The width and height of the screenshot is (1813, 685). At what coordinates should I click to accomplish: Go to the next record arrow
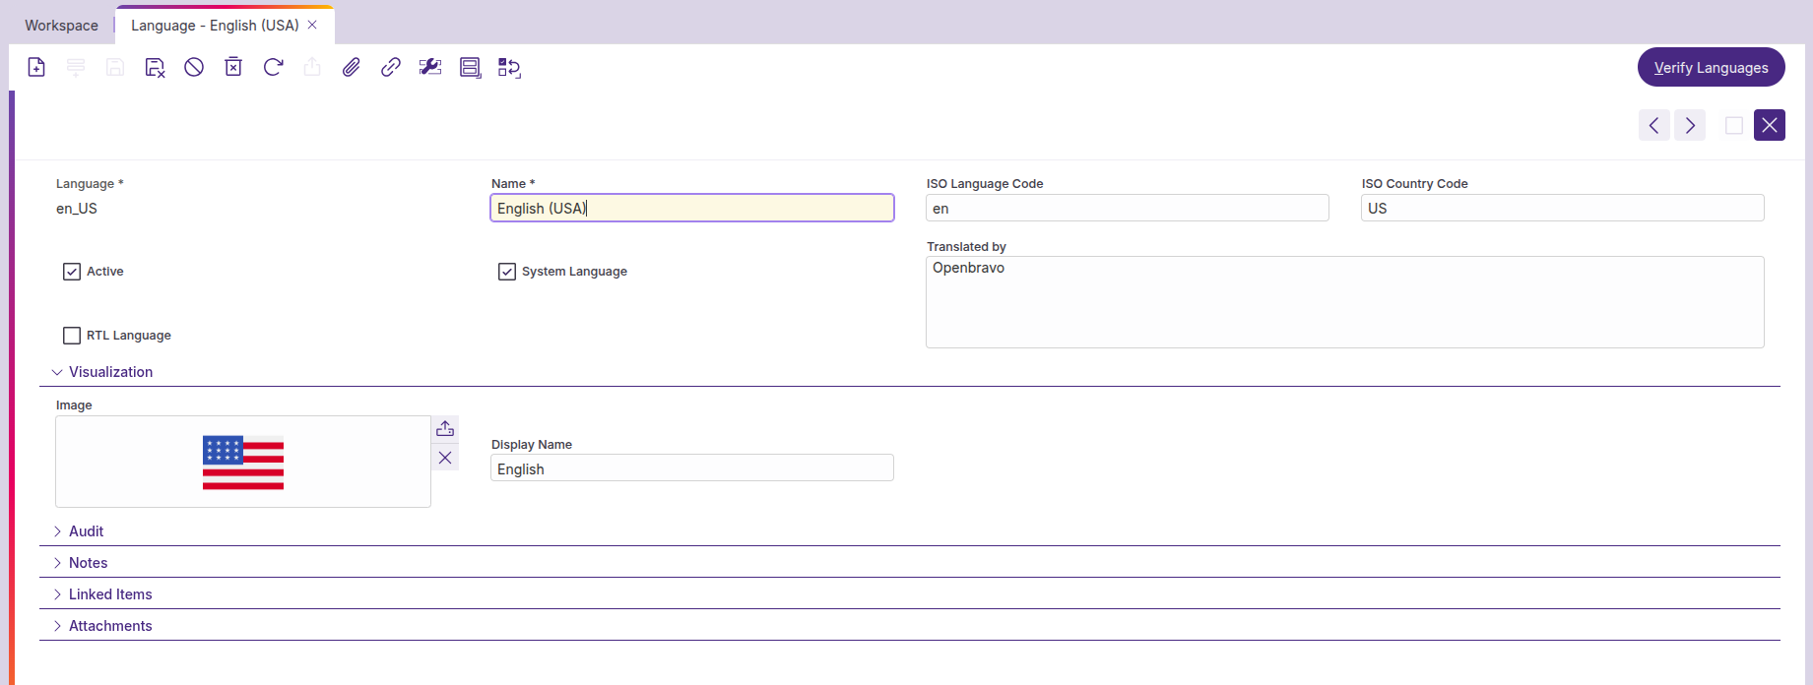pyautogui.click(x=1690, y=125)
